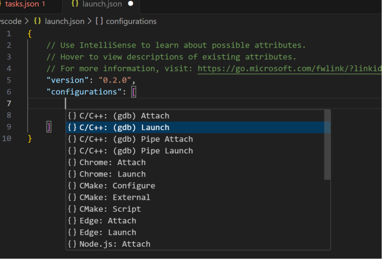This screenshot has height=259, width=382.
Task: Choose C/C++: (gdb) Attach suggestion
Action: pos(195,116)
